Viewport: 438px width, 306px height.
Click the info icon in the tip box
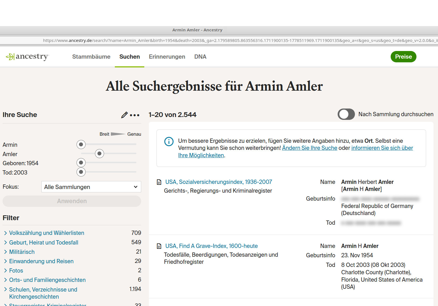(x=169, y=141)
